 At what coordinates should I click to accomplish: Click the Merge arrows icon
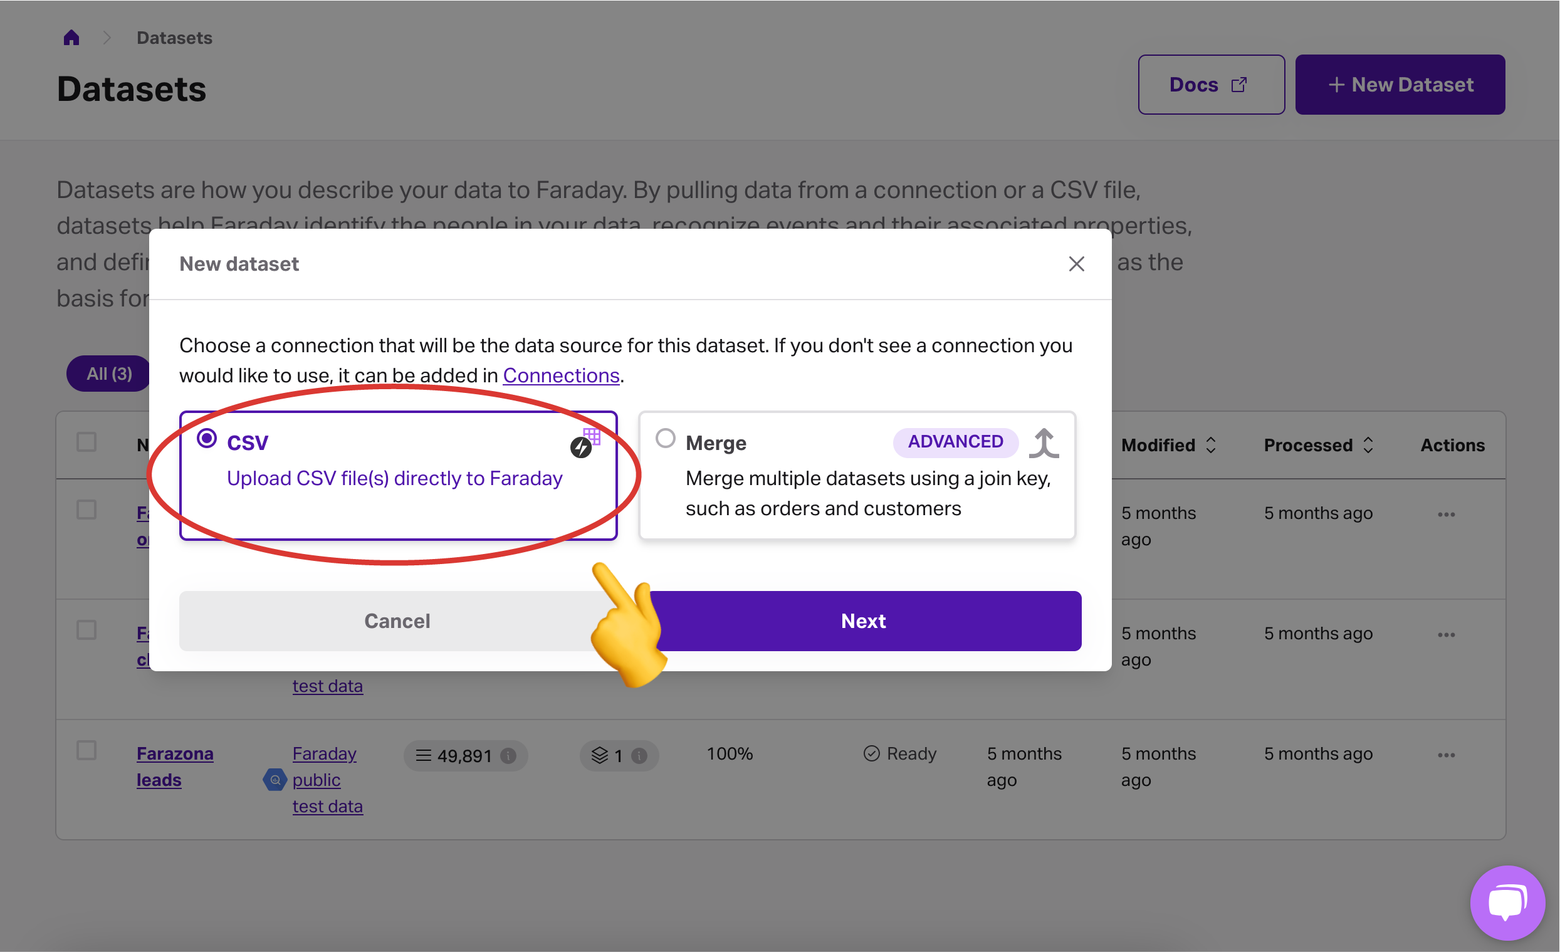(1044, 442)
